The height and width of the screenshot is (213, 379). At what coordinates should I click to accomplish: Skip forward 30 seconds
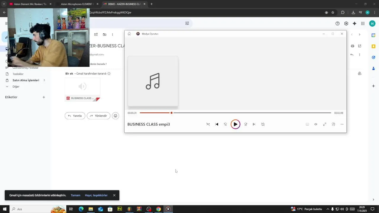click(x=245, y=124)
